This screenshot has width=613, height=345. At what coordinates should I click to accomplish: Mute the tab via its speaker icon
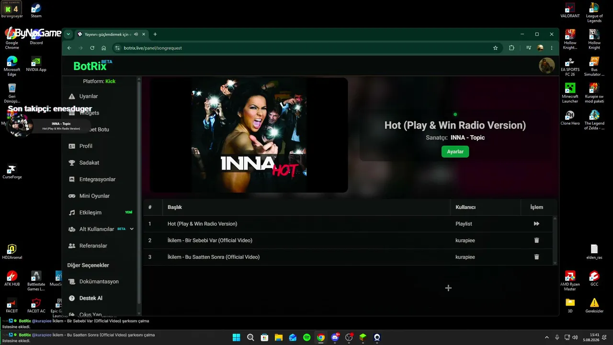[x=136, y=34]
